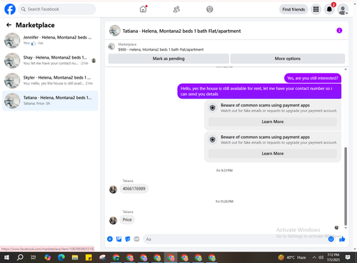Image resolution: width=357 pixels, height=263 pixels.
Task: Click the 'Price' message bubble
Action: [127, 219]
